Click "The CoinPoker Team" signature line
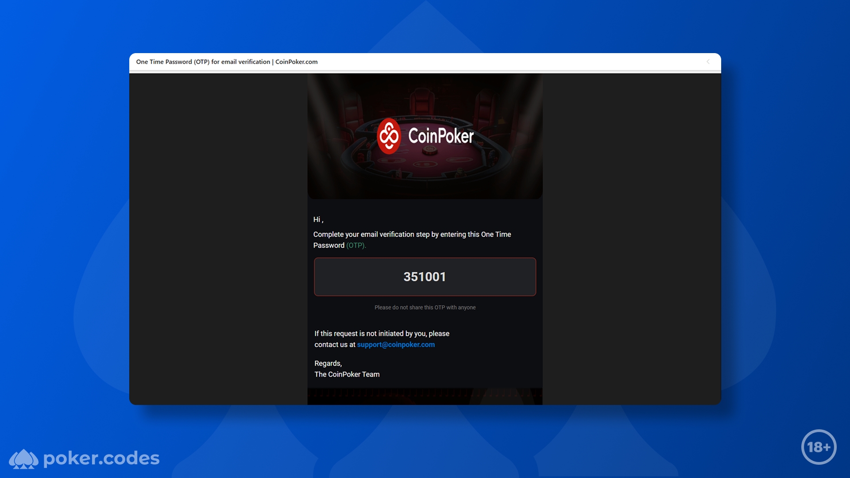The image size is (850, 478). pos(347,374)
